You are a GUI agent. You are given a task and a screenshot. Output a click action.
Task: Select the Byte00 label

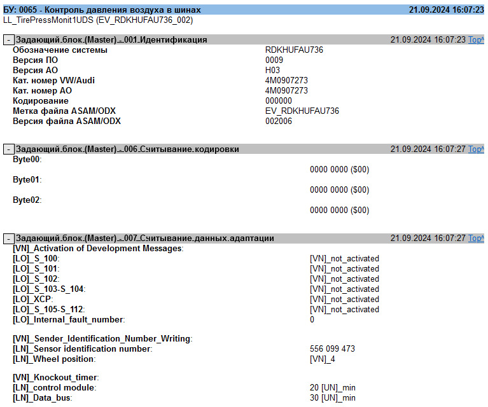click(x=27, y=160)
